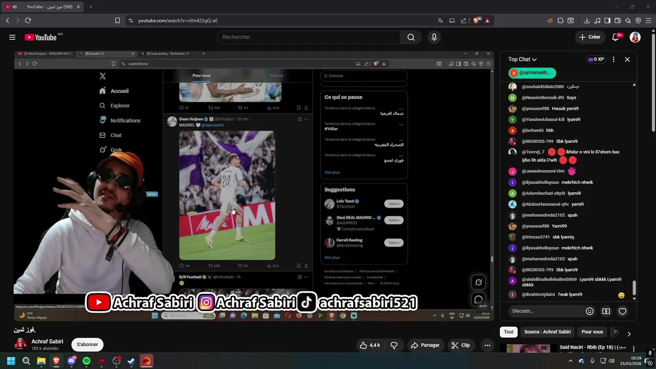Open Brave Rewards triangle icon
This screenshot has height=369, width=656.
coord(487,20)
